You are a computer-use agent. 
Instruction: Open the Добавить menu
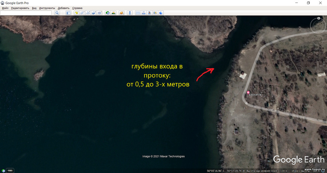coord(64,8)
